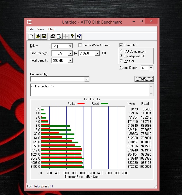Click the write value 982080
The height and width of the screenshot is (195, 182).
click(x=133, y=162)
